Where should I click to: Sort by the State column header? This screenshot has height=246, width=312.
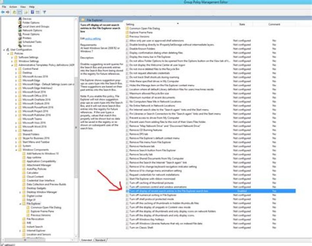tap(242, 24)
